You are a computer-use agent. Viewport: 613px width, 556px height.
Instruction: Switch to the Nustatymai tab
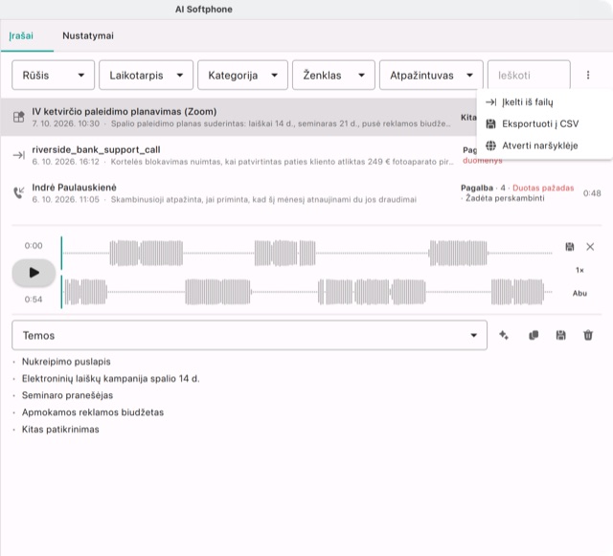88,36
